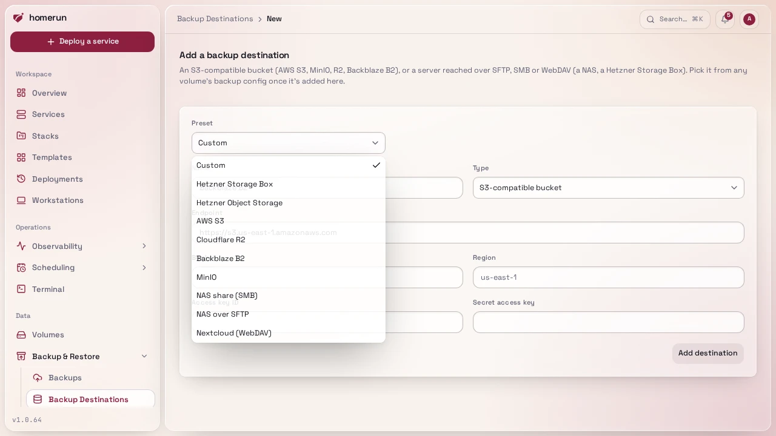Choose the Backblaze B2 preset
Screen dimensions: 776x436
point(289,259)
